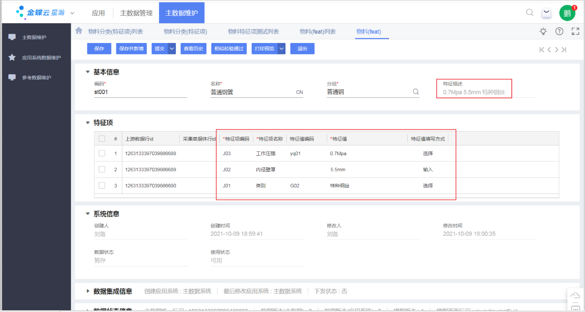Click the 提交 button
This screenshot has height=312, width=585.
(160, 48)
